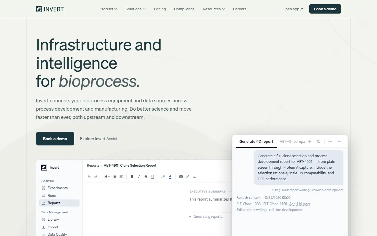Click the Library stack icon in the sidebar
Screen dimensions: 377x236
pos(44,219)
